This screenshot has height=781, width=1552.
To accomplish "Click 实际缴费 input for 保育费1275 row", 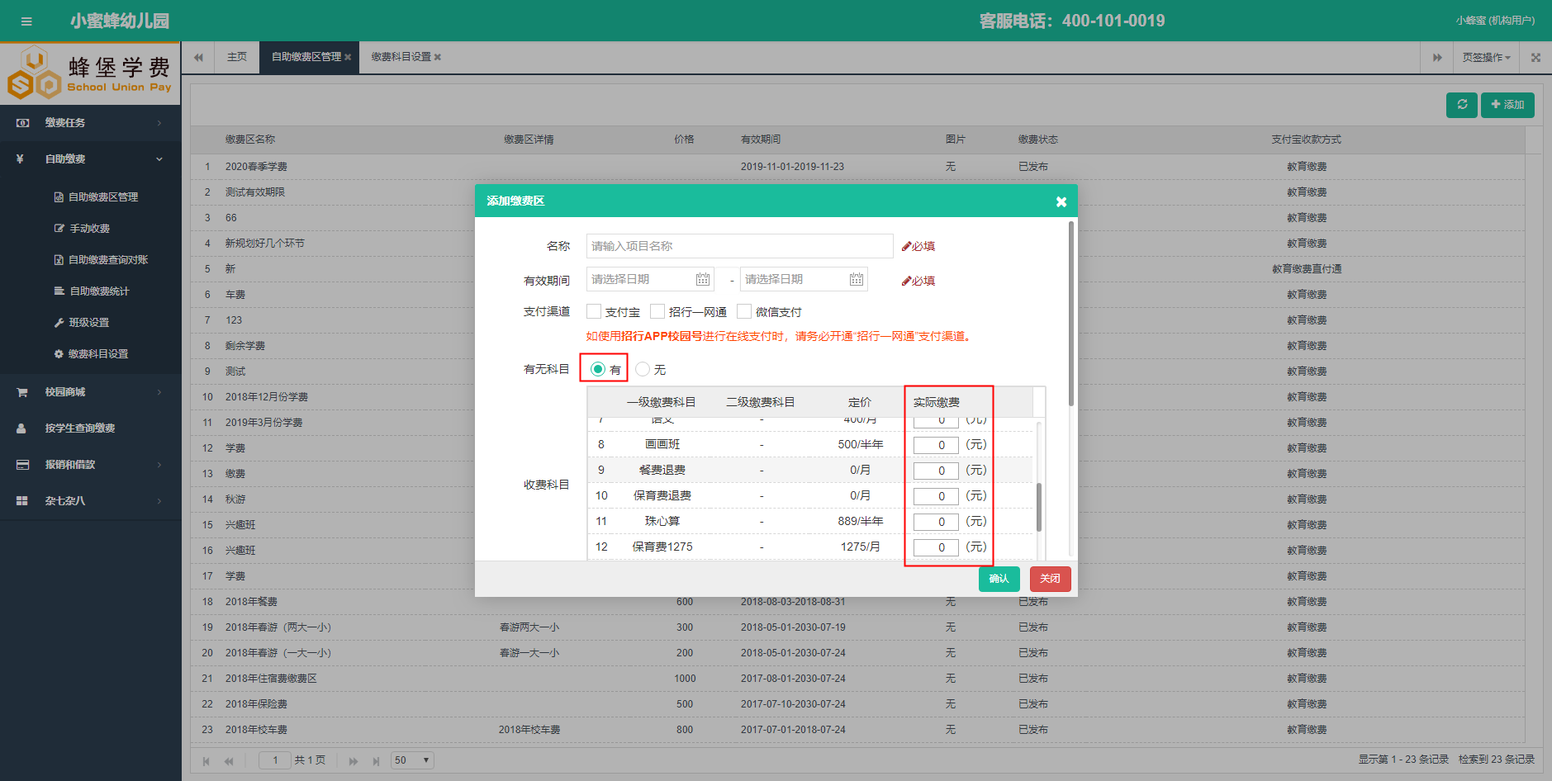I will click(x=936, y=547).
